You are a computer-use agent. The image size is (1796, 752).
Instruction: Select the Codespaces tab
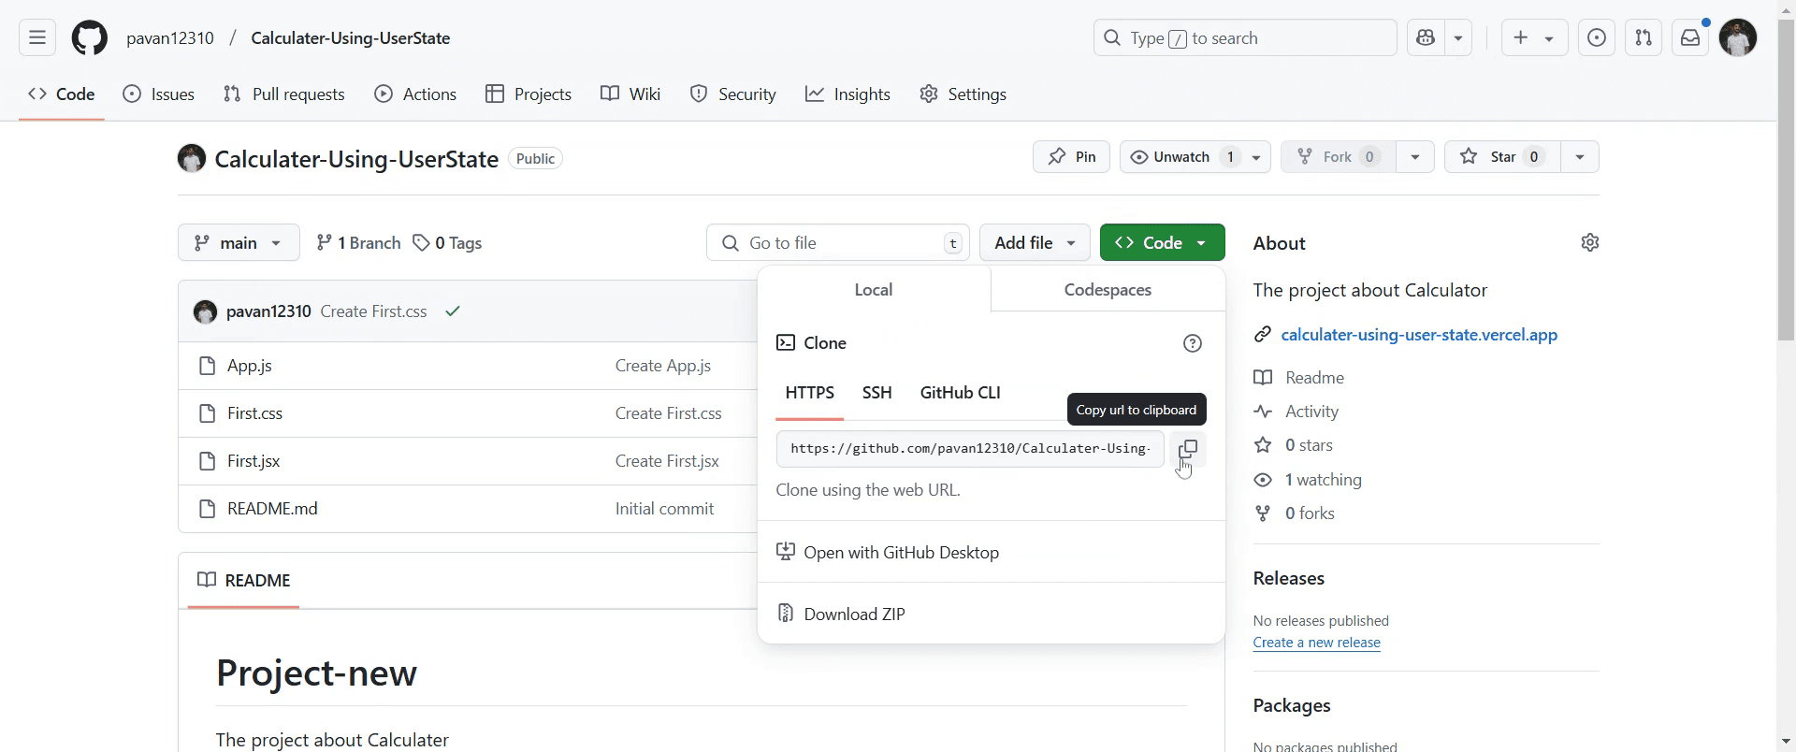1108,290
